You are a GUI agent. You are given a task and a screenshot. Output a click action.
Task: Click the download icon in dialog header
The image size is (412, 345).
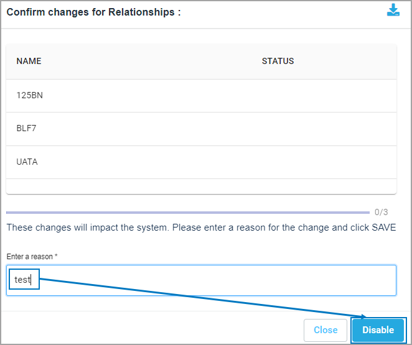393,10
